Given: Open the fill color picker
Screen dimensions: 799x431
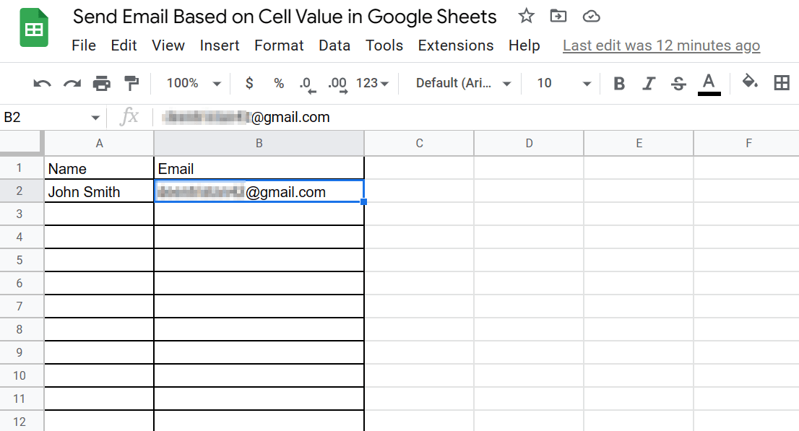Looking at the screenshot, I should coord(750,83).
